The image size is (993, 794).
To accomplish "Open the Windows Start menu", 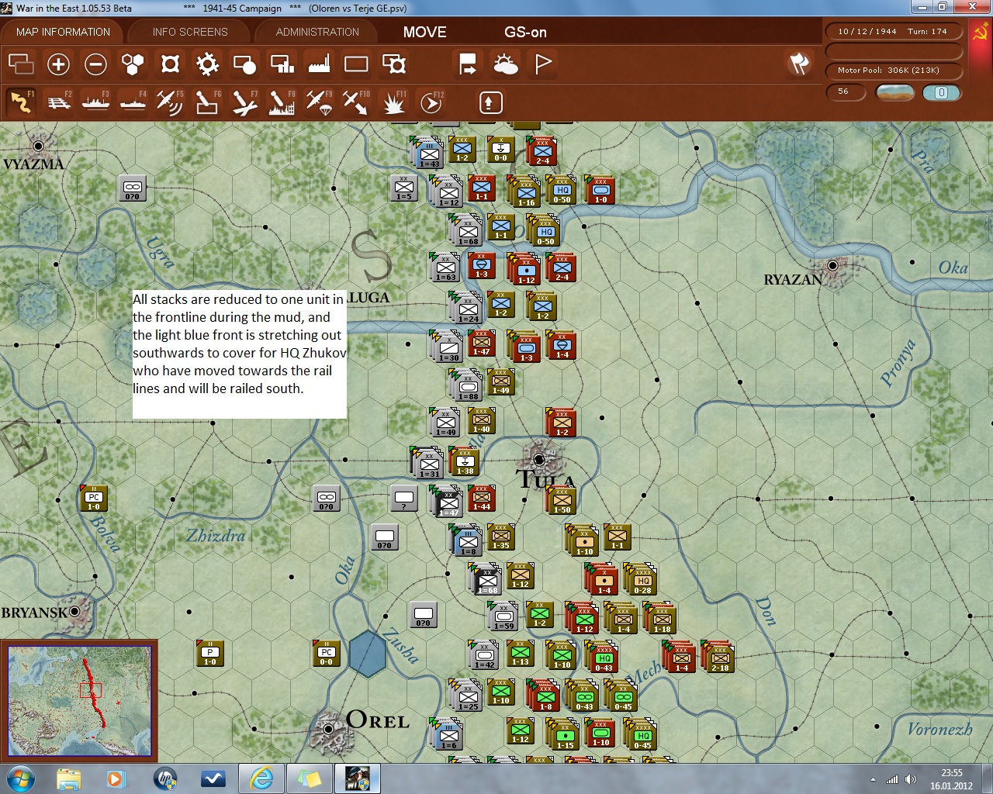I will click(x=21, y=778).
